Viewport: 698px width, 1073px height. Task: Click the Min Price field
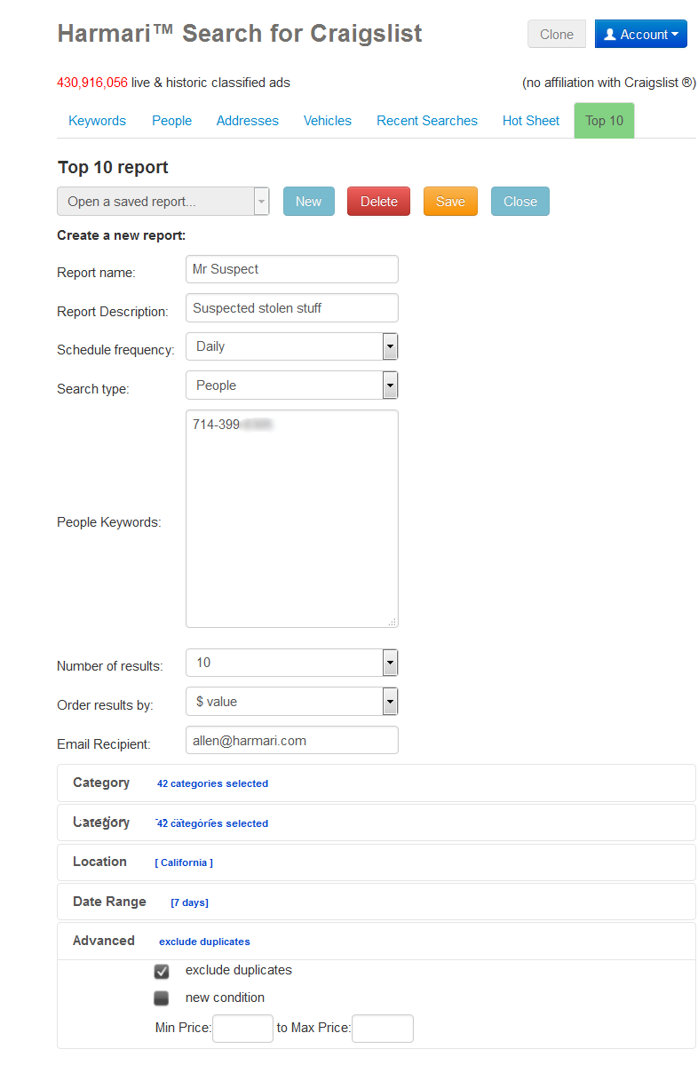(243, 1029)
